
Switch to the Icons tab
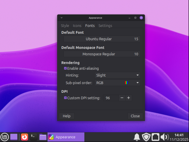coord(77,26)
